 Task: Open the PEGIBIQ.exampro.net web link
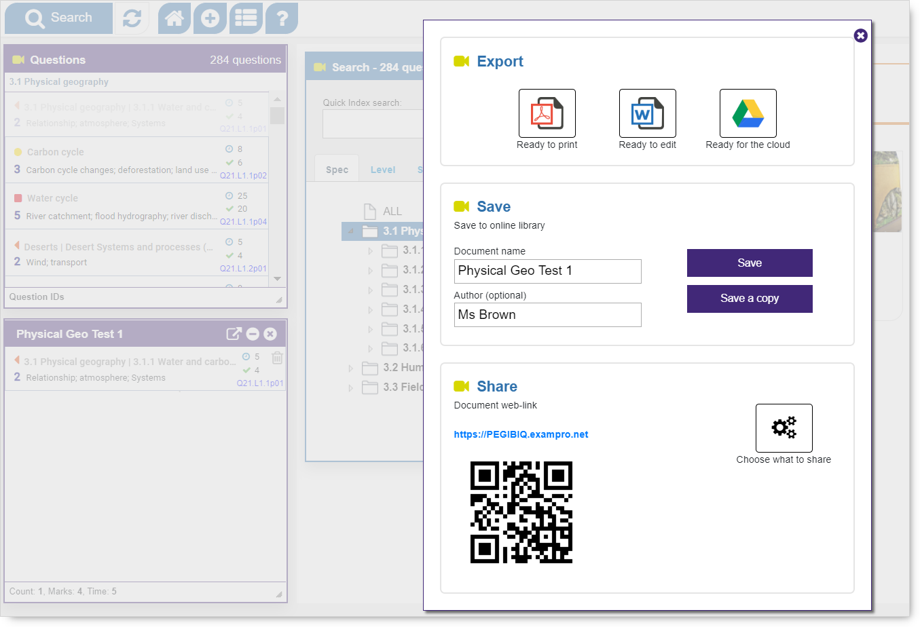tap(521, 434)
